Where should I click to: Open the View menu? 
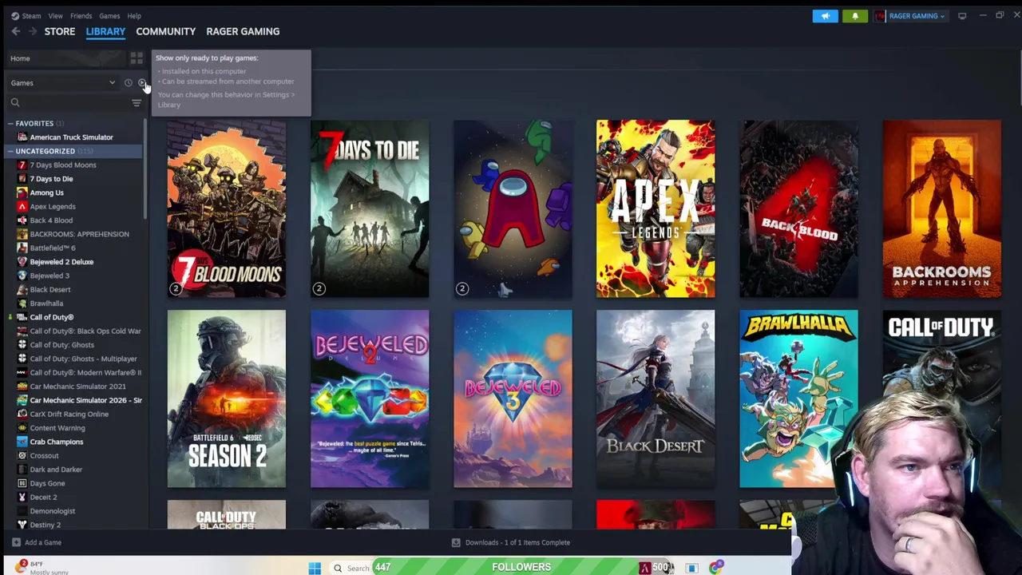(x=55, y=16)
